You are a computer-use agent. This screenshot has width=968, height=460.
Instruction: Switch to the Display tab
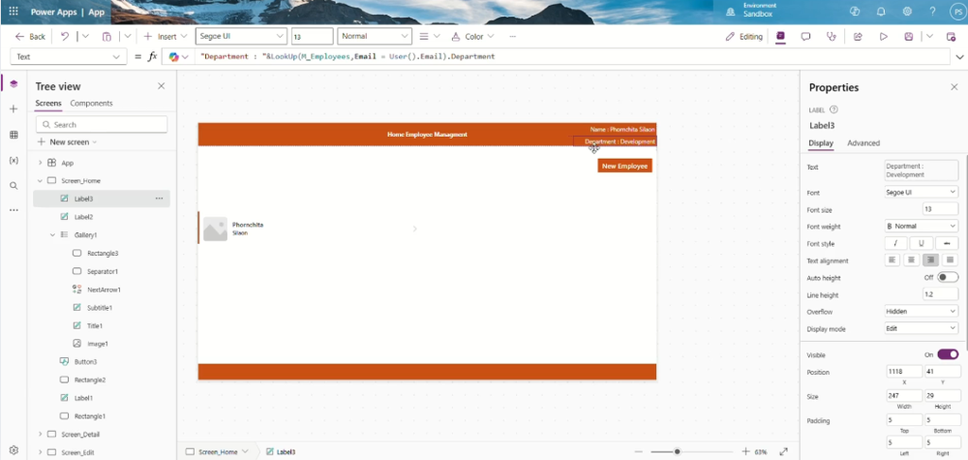821,143
